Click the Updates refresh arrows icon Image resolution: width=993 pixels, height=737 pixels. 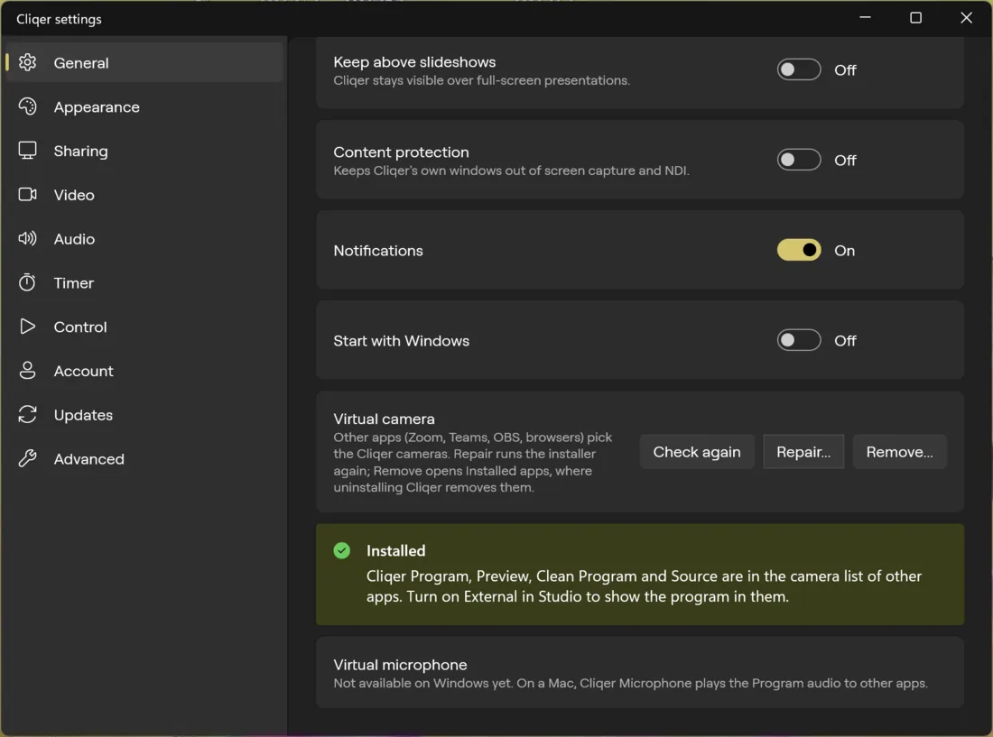point(27,414)
